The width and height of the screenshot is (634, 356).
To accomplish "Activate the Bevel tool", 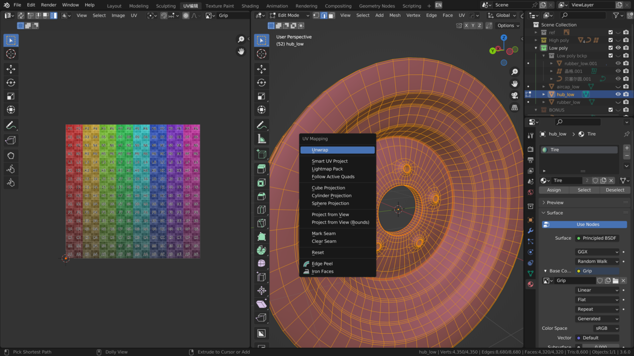I will point(262,196).
